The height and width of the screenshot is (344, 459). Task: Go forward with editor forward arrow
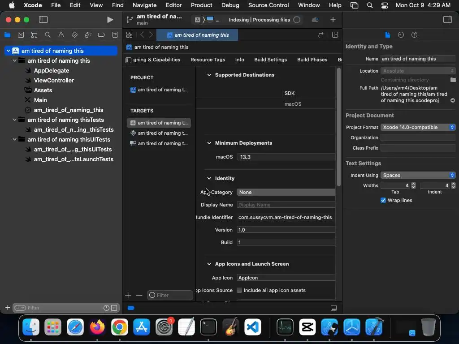[151, 35]
